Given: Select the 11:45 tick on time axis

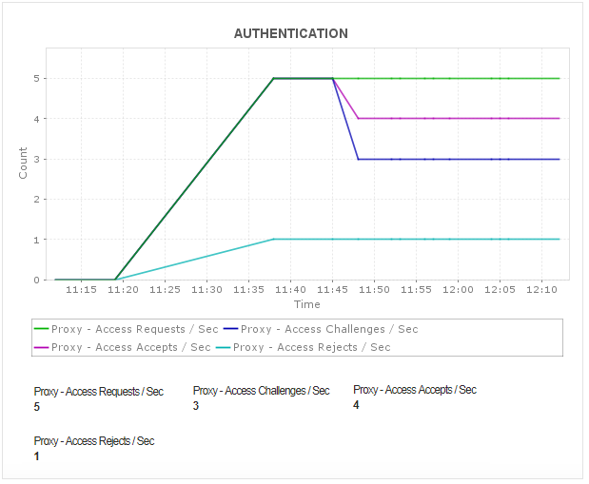Looking at the screenshot, I should (x=332, y=288).
